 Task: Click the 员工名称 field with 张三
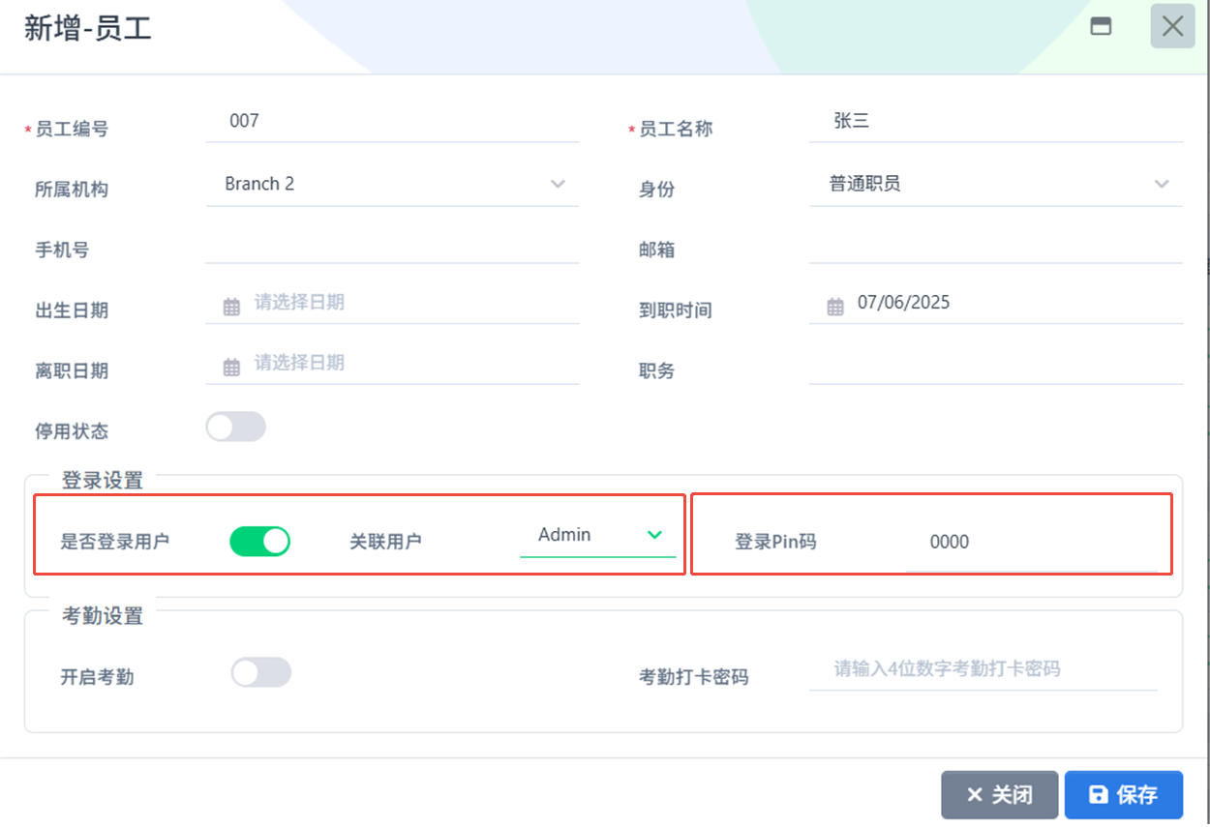996,122
